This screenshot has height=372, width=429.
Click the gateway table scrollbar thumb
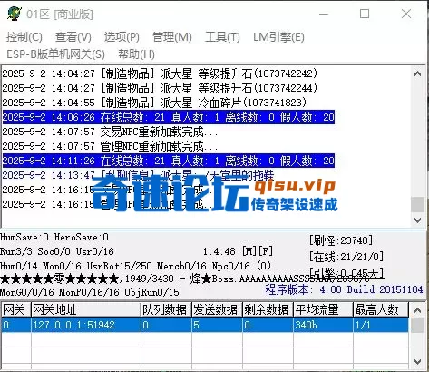(x=417, y=325)
